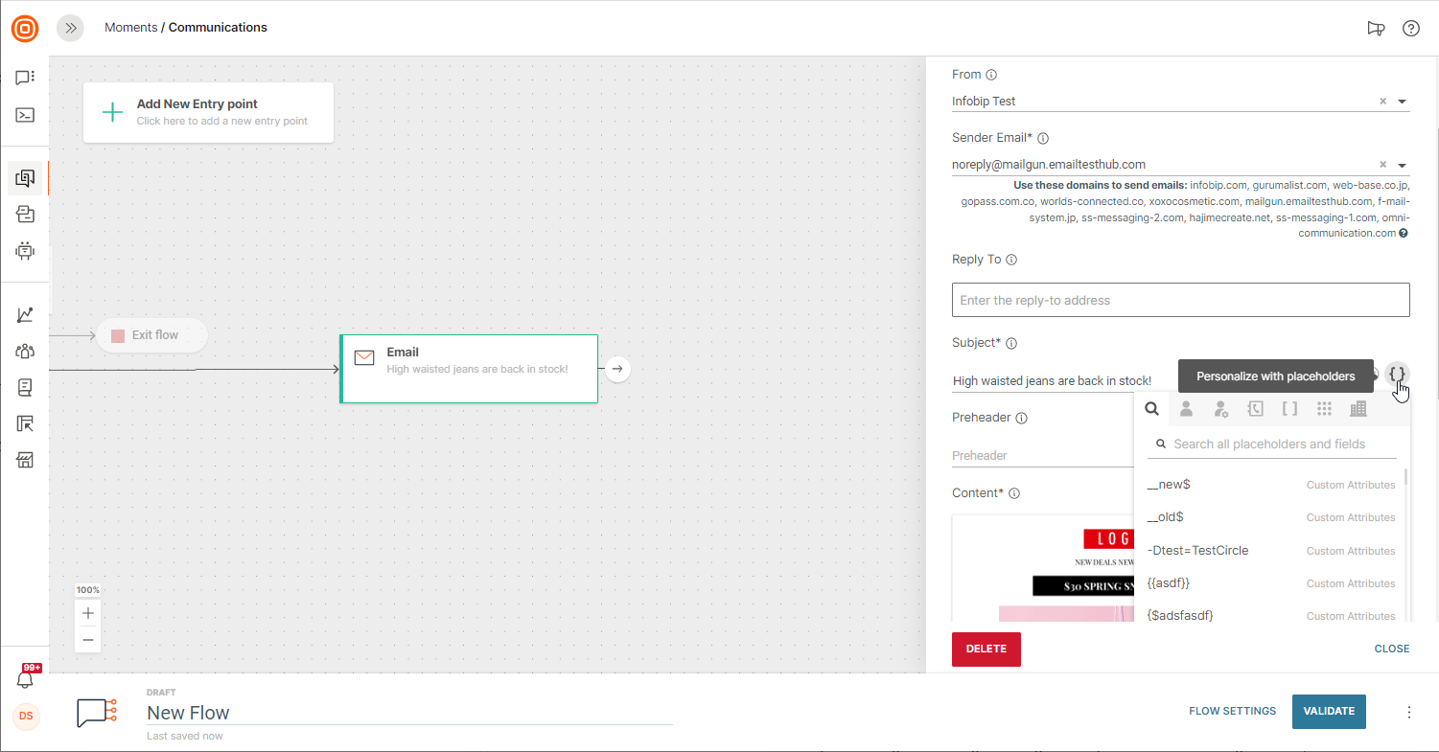Show the Content info tooltip
Viewport: 1439px width, 752px height.
[1013, 493]
